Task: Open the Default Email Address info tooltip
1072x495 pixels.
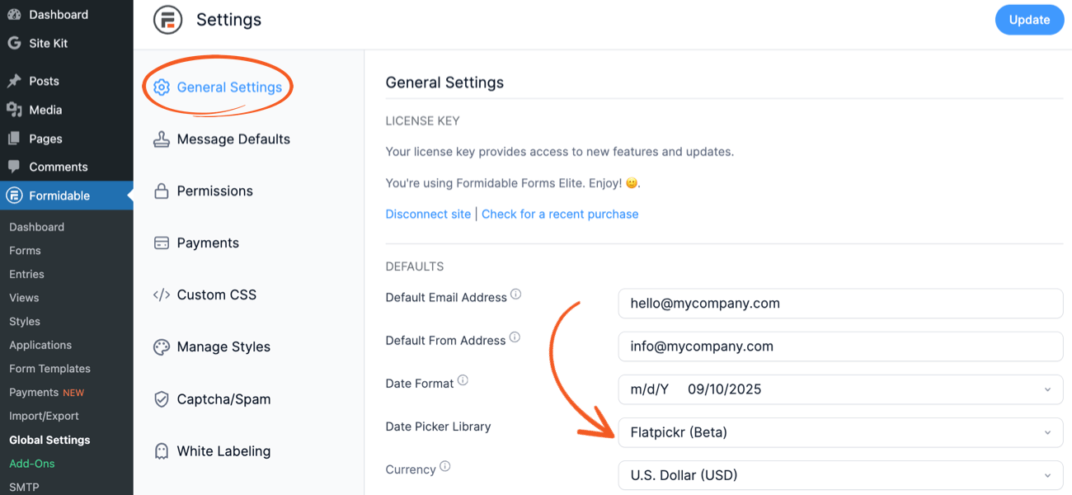Action: 515,294
